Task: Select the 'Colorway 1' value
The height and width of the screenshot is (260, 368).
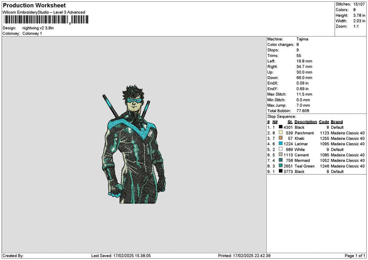Action: coord(32,34)
